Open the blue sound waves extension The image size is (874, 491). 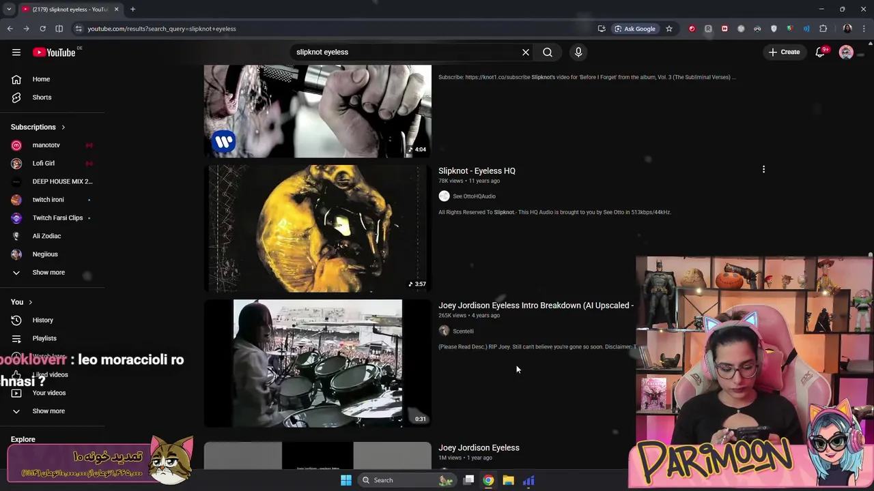click(x=806, y=29)
